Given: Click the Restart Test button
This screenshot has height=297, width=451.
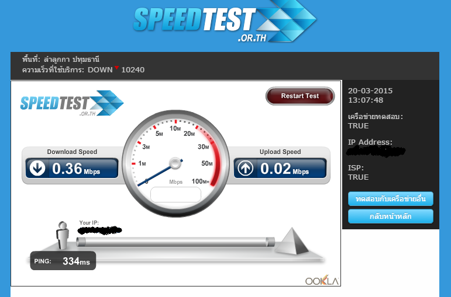Looking at the screenshot, I should pyautogui.click(x=300, y=96).
